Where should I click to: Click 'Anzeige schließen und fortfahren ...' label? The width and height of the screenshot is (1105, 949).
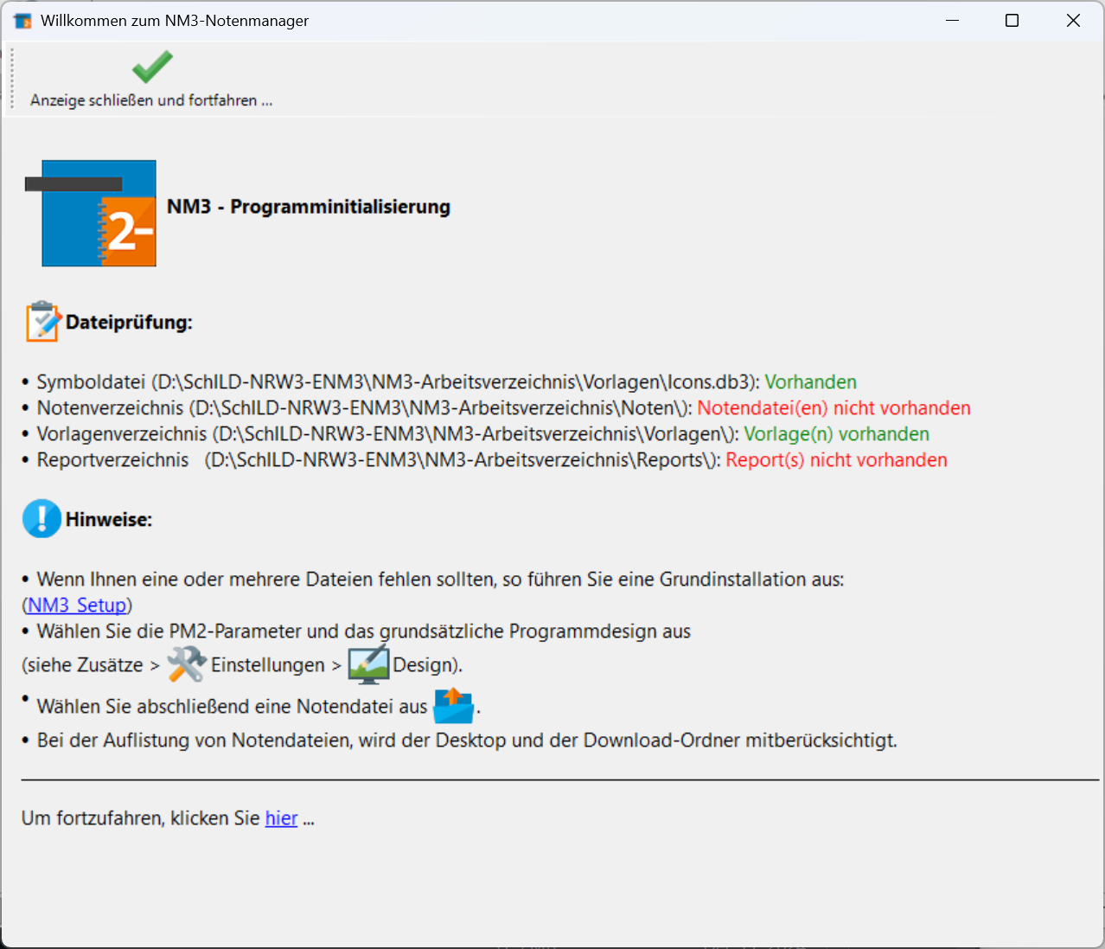(151, 100)
